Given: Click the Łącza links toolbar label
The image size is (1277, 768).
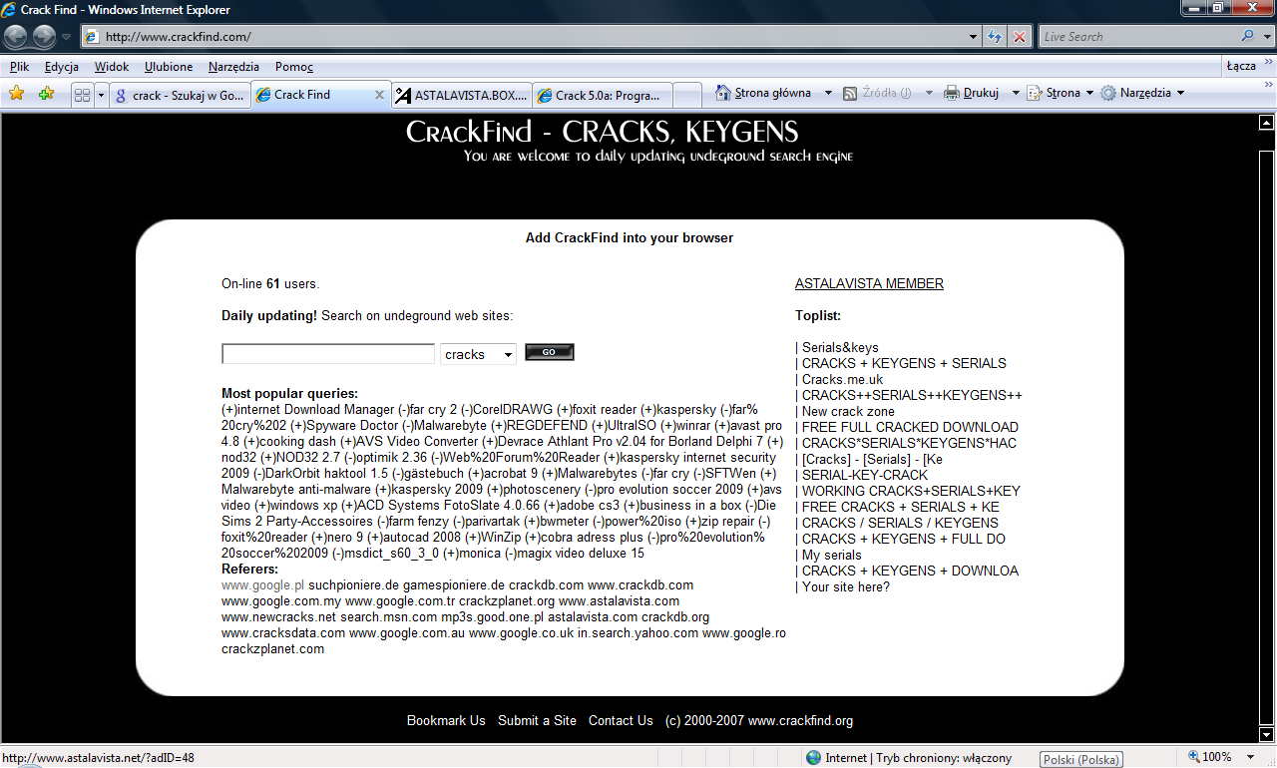Looking at the screenshot, I should (x=1241, y=66).
